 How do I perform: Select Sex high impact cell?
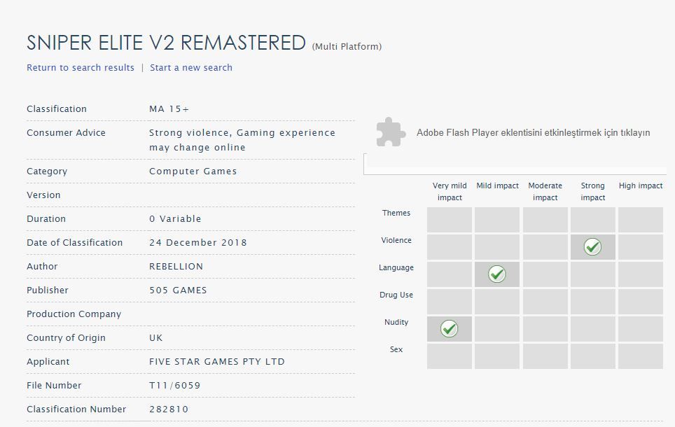click(x=641, y=356)
